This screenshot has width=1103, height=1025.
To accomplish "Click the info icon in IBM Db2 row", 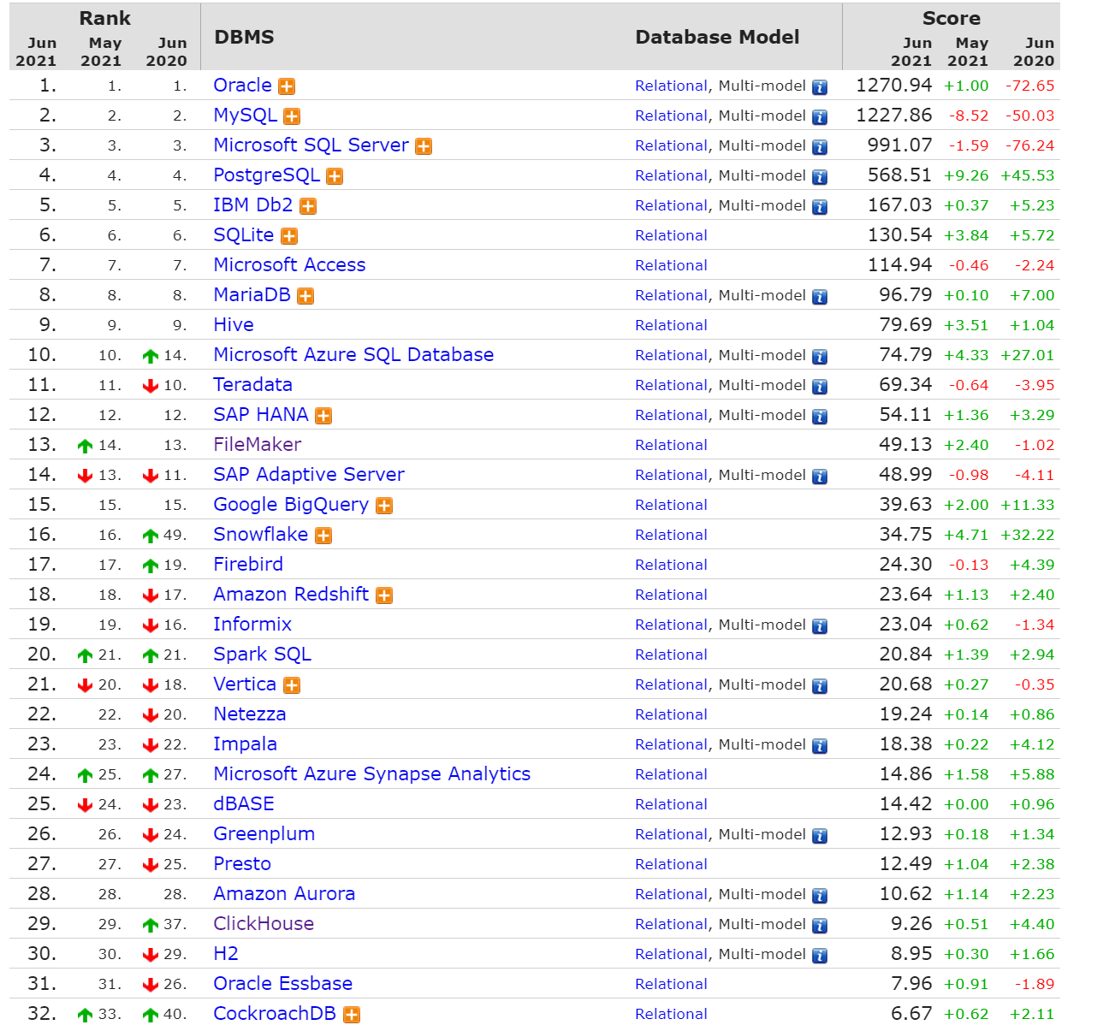I will 820,207.
